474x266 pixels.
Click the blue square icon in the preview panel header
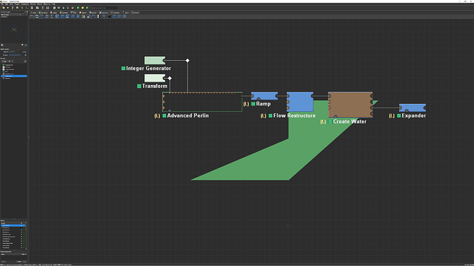coord(25,45)
